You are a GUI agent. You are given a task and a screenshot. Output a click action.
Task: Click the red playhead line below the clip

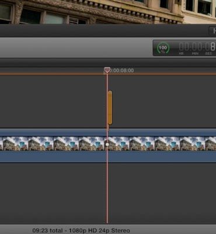point(107,193)
